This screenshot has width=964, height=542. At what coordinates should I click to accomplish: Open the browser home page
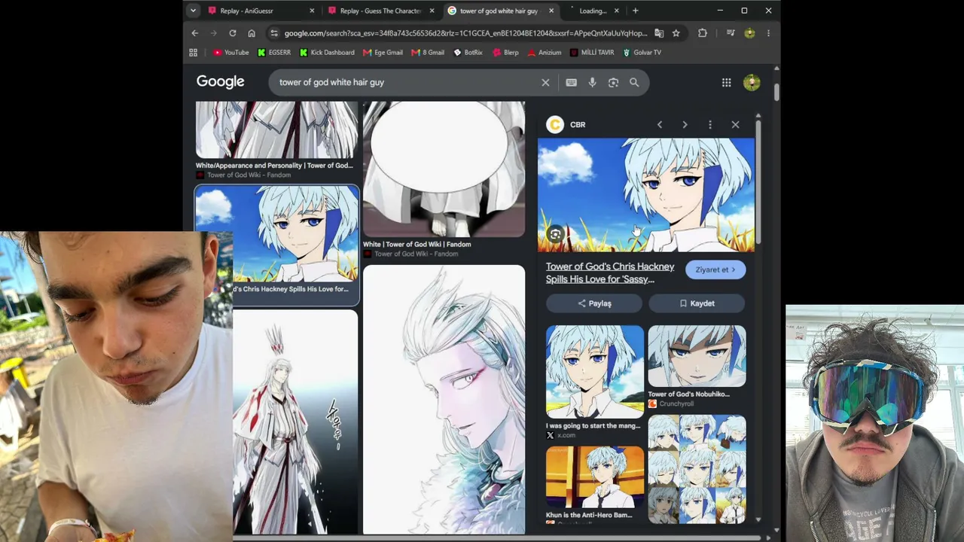[252, 33]
